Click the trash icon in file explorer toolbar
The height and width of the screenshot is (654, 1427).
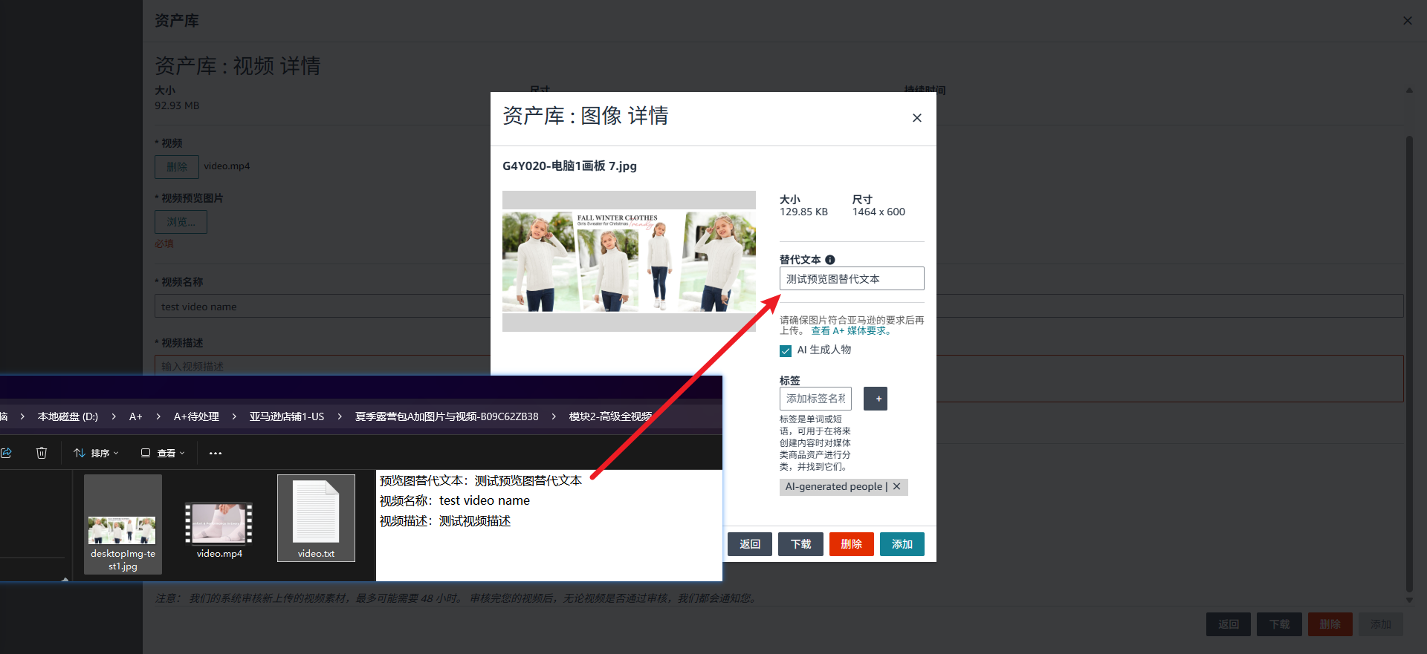[42, 453]
